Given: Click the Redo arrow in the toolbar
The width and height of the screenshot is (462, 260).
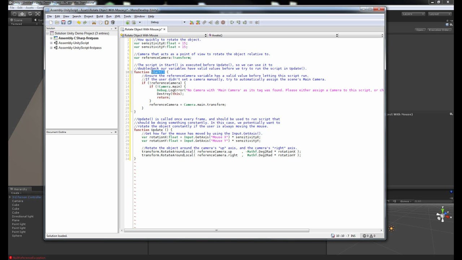Looking at the screenshot, I should pyautogui.click(x=85, y=22).
